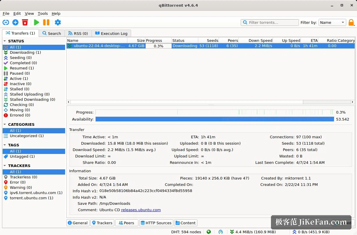
Task: Click the Add Torrent Link toolbar icon
Action: coord(6,22)
